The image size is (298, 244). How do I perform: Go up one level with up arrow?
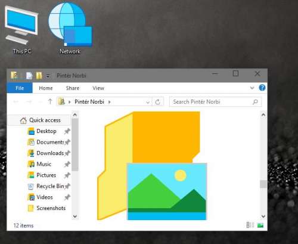click(50, 101)
